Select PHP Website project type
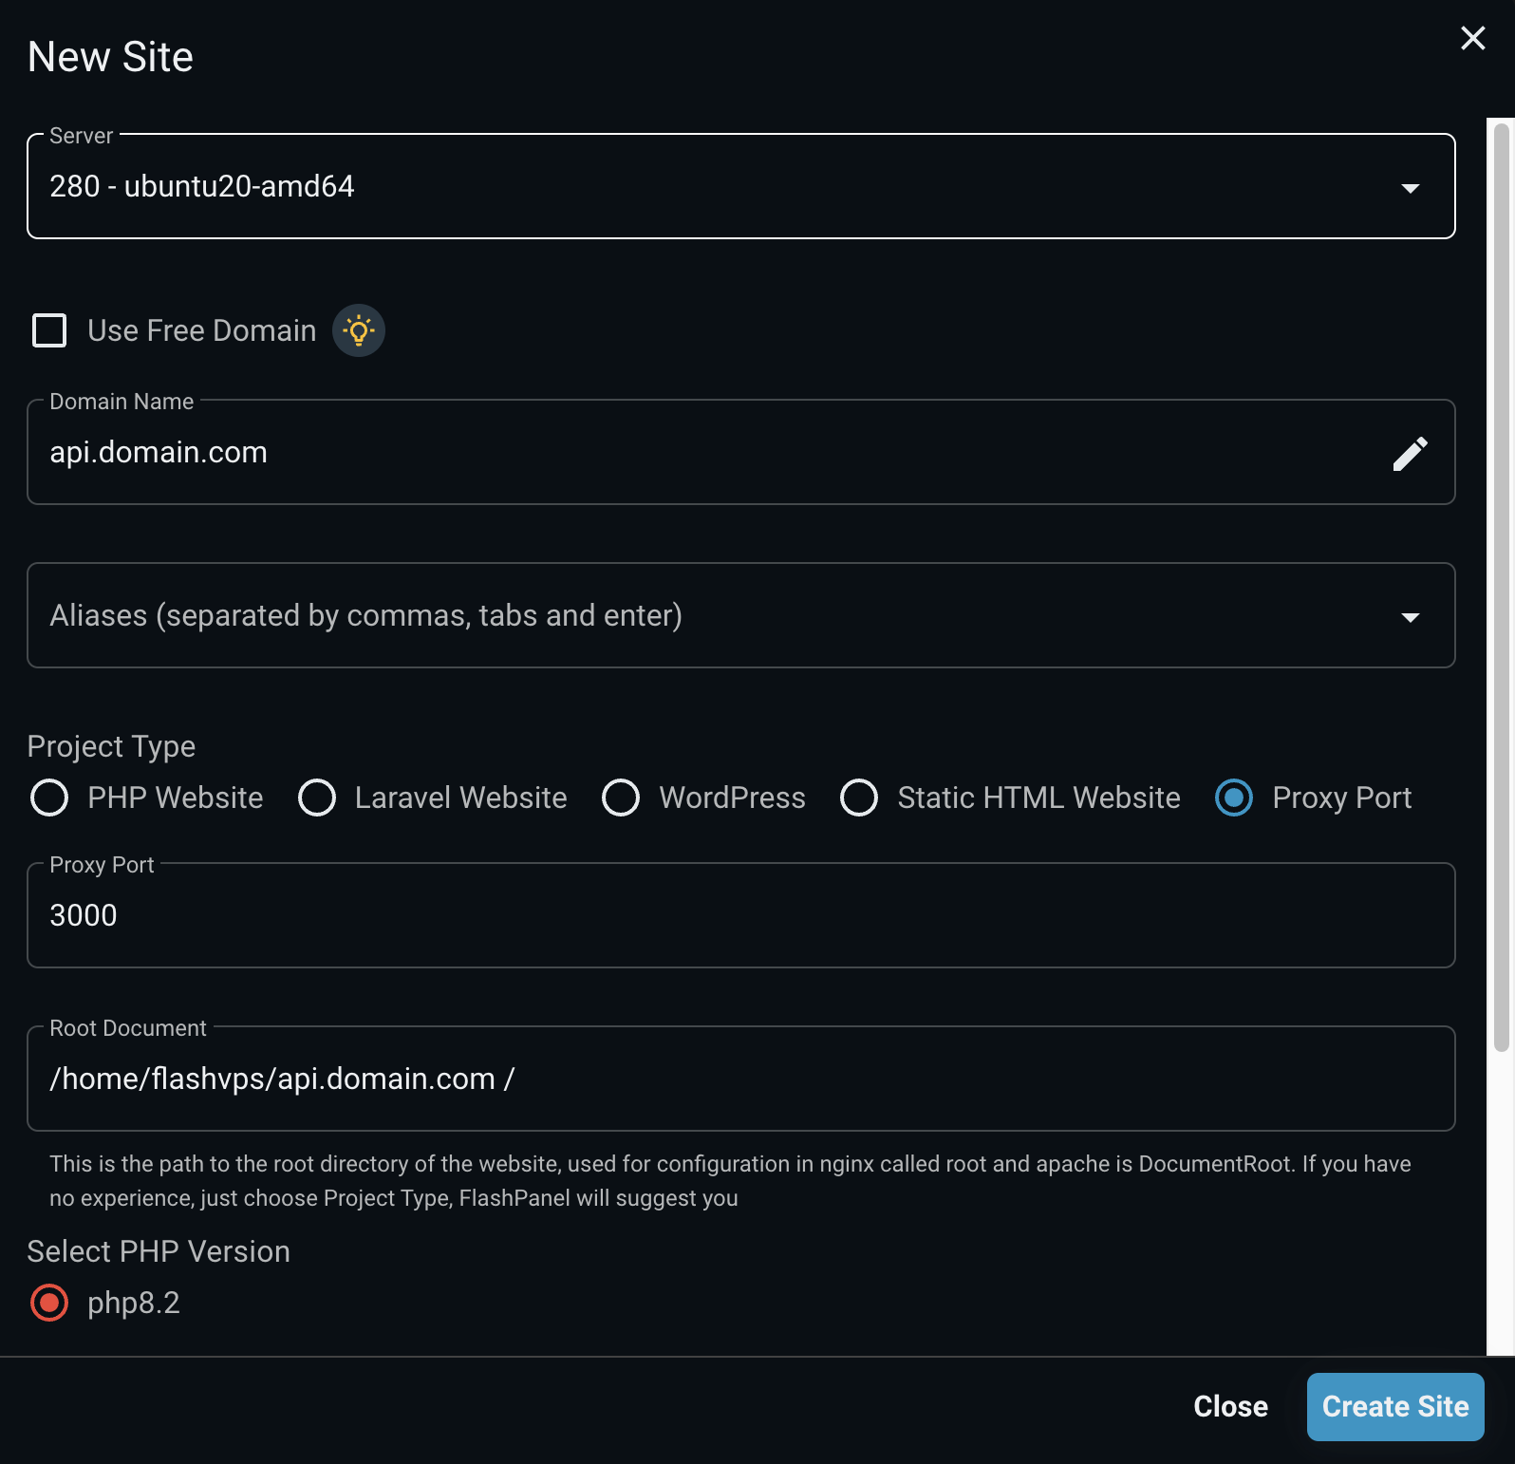The width and height of the screenshot is (1515, 1464). coord(49,798)
